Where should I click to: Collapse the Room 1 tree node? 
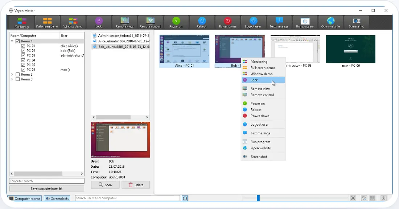(12, 41)
